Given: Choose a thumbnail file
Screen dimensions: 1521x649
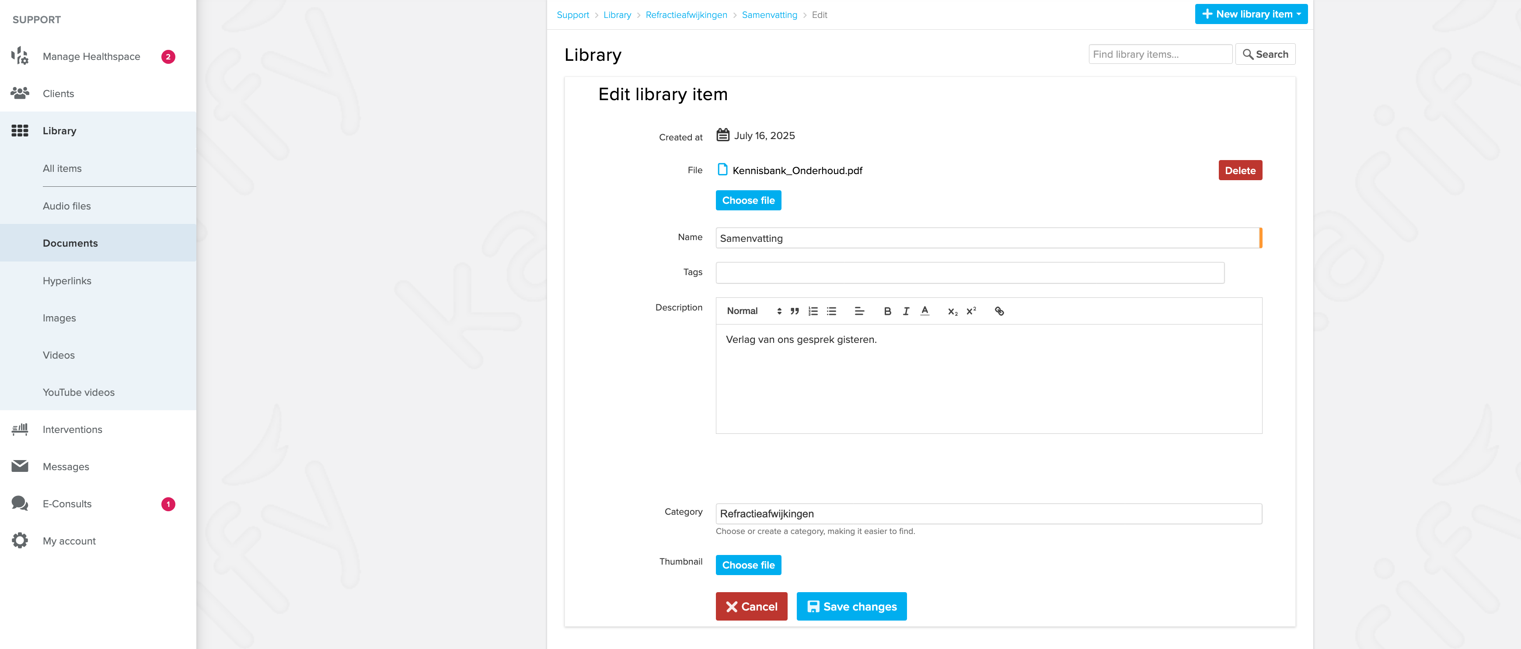Looking at the screenshot, I should click(748, 565).
